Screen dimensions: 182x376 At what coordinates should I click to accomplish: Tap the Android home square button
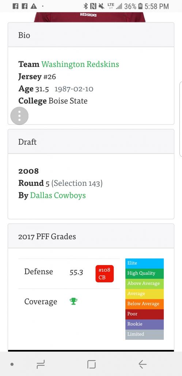pos(91,364)
